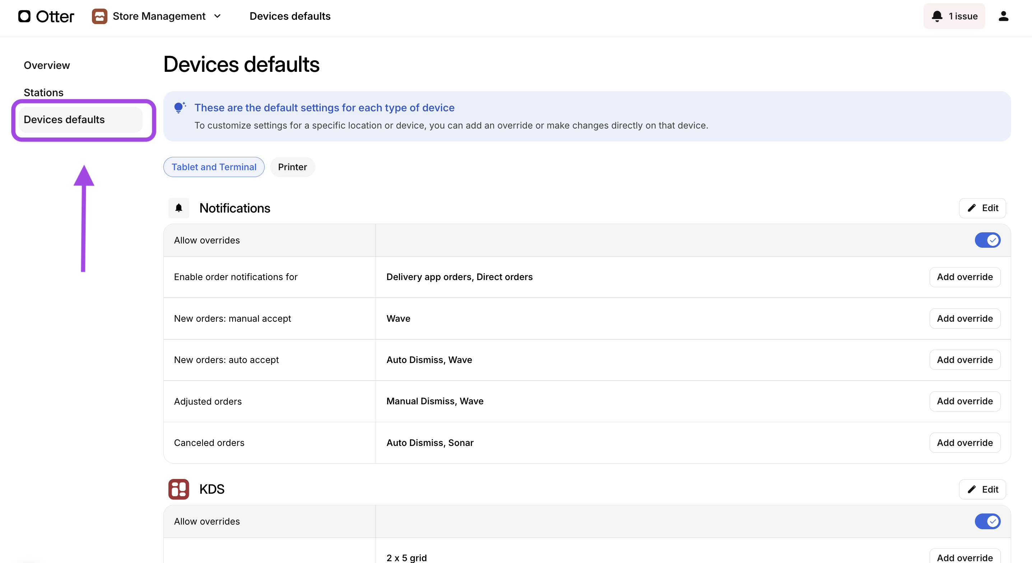Select the Tablet and Terminal tab
Image resolution: width=1032 pixels, height=563 pixels.
click(x=214, y=167)
